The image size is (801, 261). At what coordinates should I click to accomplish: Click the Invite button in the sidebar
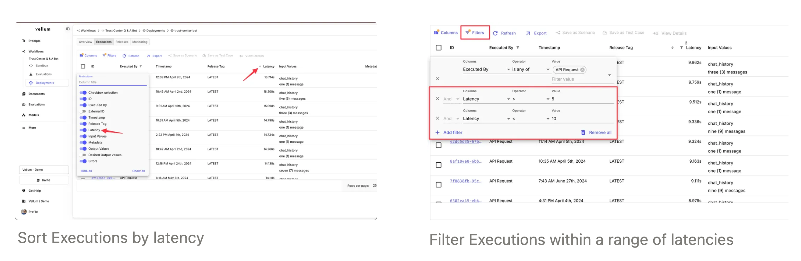(x=44, y=180)
